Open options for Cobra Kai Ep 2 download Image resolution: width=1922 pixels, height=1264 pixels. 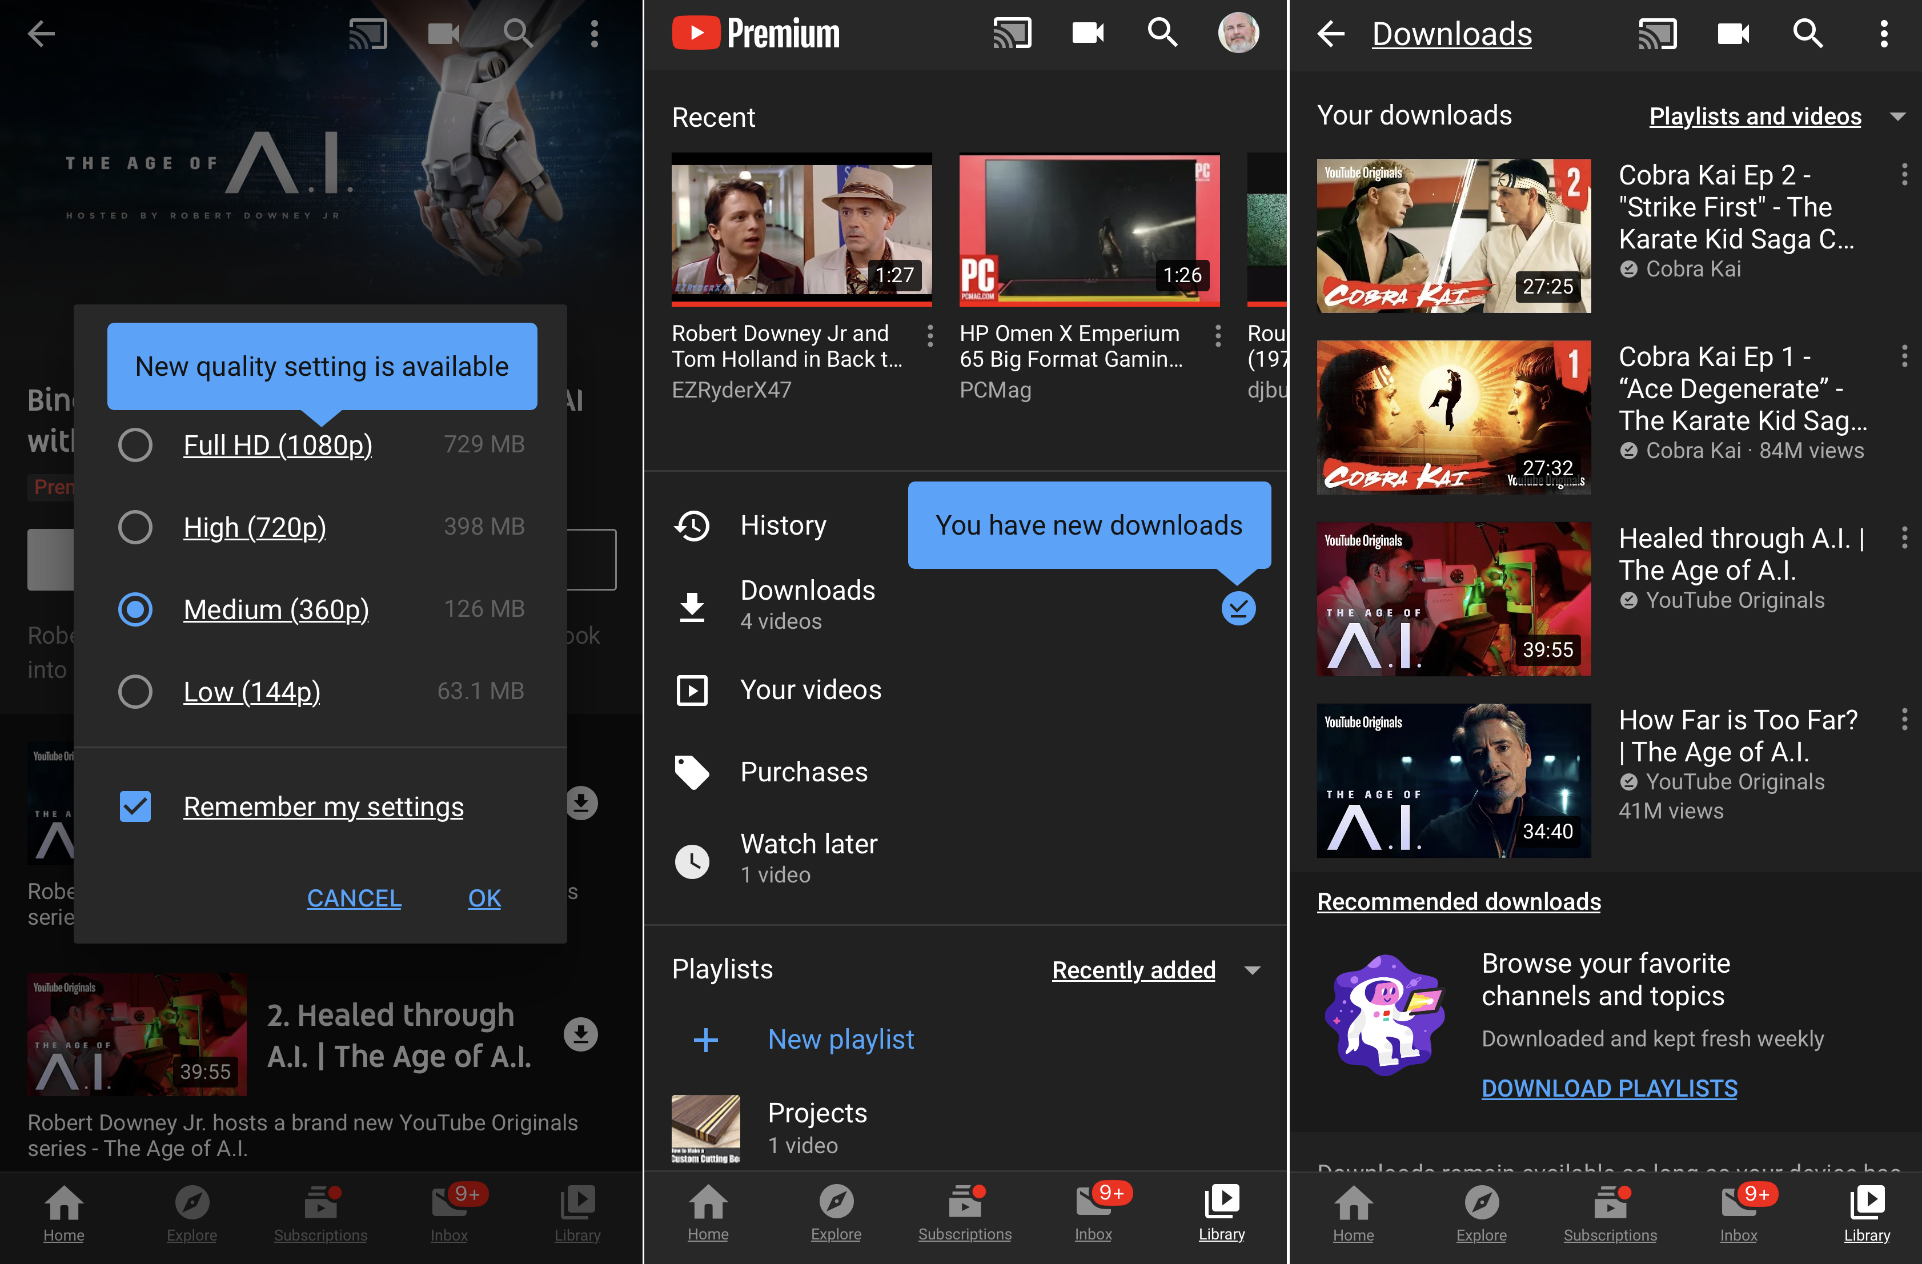coord(1904,174)
